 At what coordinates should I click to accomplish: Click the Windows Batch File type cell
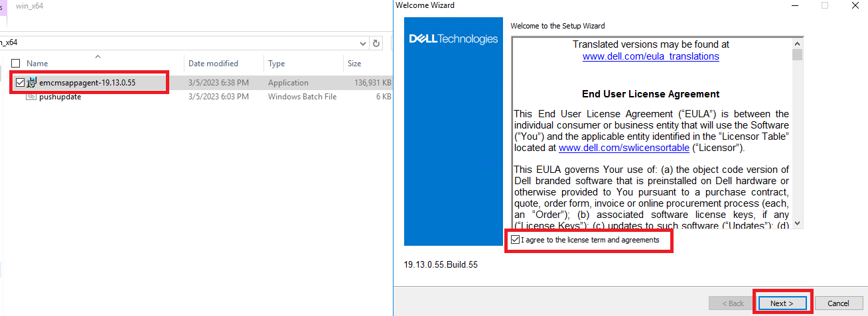pos(302,97)
